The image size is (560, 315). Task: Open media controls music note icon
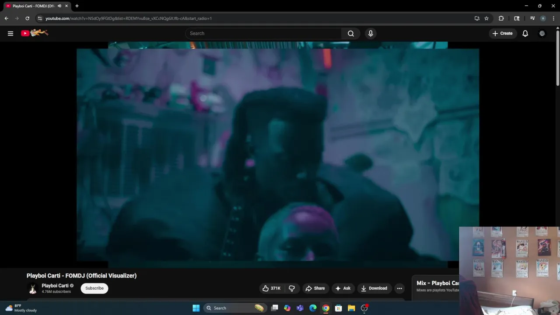(x=532, y=18)
